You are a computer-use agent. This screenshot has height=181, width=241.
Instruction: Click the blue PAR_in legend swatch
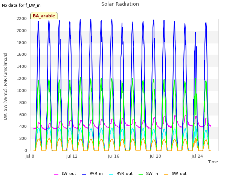point(84,174)
